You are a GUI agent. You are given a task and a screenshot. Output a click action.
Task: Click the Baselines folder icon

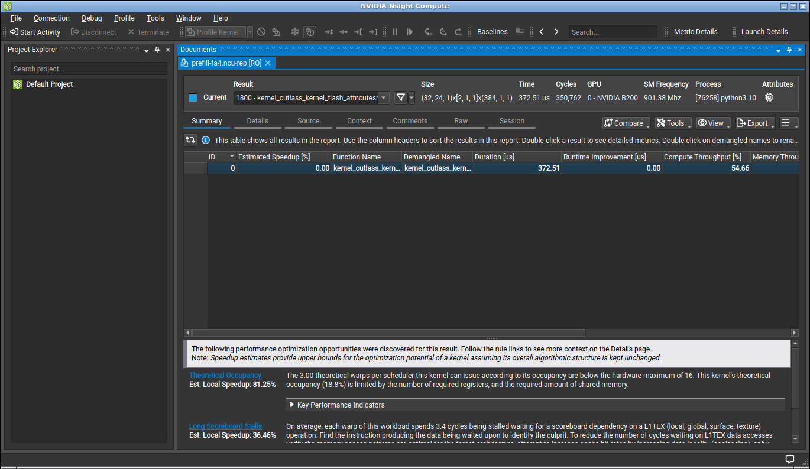[520, 32]
